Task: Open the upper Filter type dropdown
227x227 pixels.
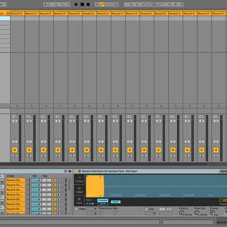Action: [x=92, y=209]
